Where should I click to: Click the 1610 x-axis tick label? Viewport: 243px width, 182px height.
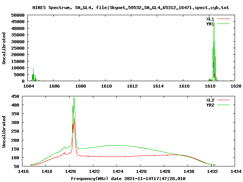point(106,86)
